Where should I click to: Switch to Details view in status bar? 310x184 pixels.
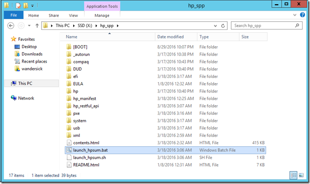(x=293, y=175)
